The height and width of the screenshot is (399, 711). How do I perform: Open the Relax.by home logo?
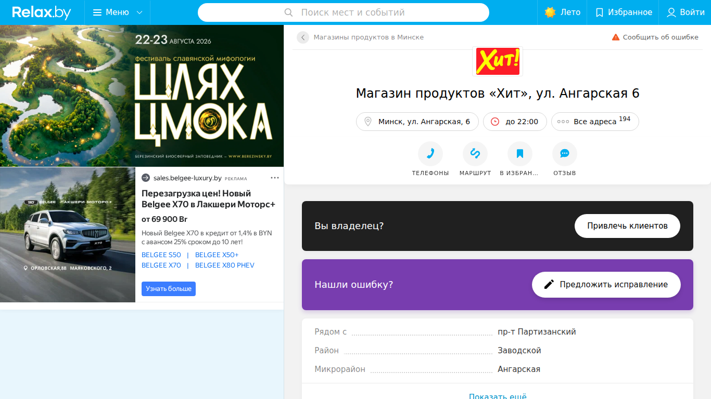[x=42, y=12]
